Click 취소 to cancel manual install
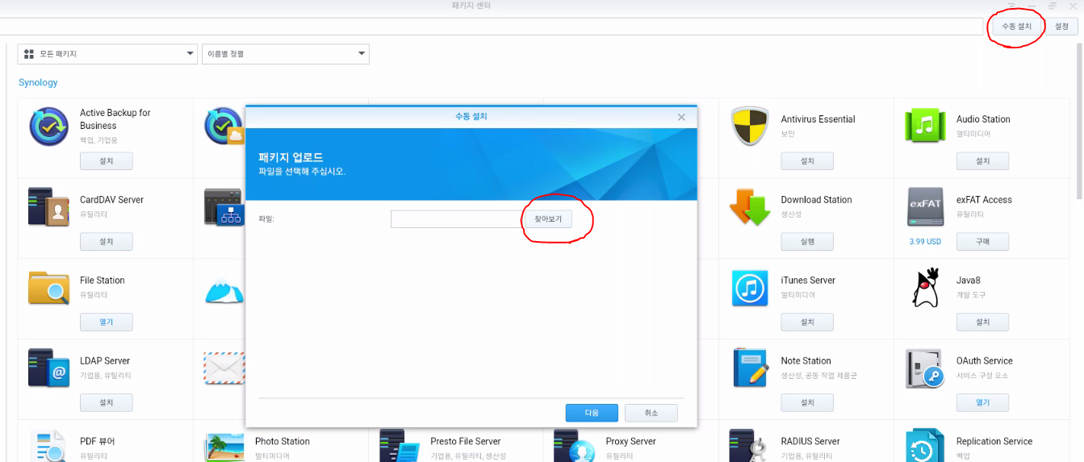 651,413
